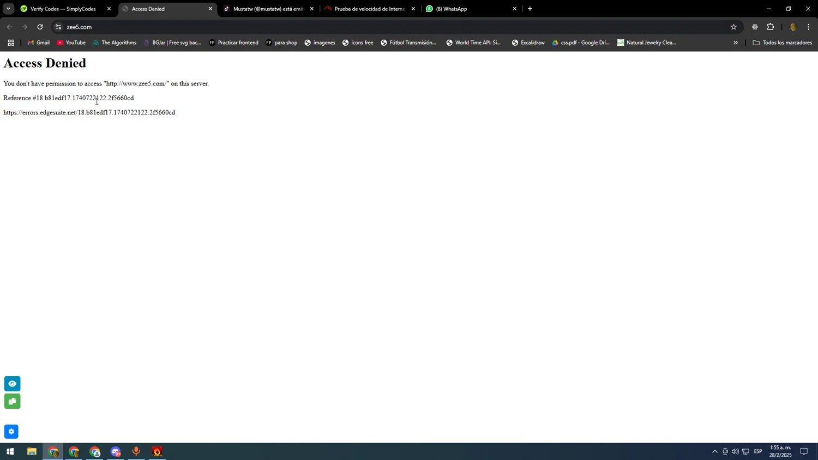
Task: Open Windows Start menu
Action: click(x=10, y=451)
